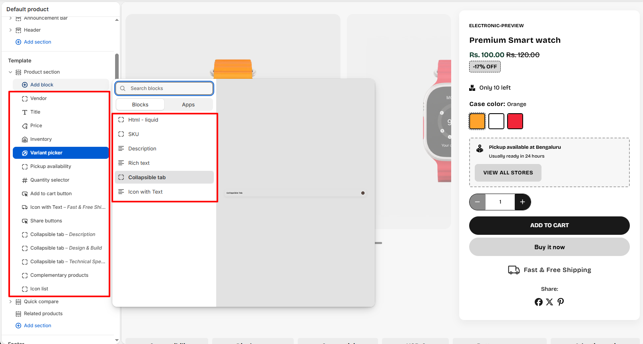
Task: Click the Pickup availability block icon
Action: (x=25, y=166)
